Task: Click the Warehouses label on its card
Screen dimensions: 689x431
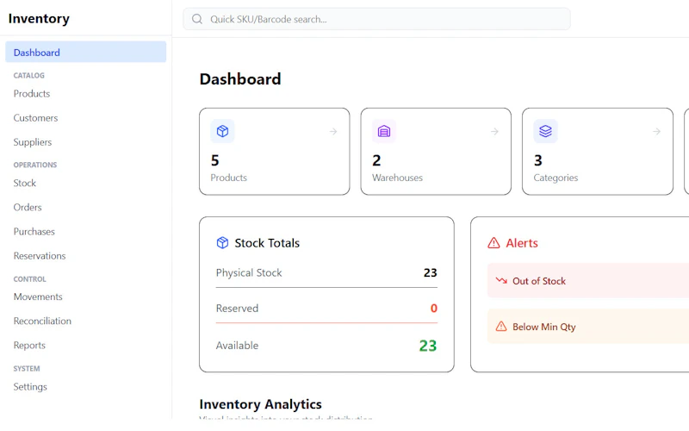Action: pyautogui.click(x=397, y=178)
